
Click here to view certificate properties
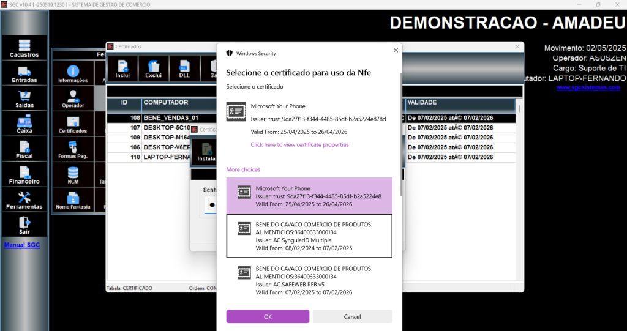coord(299,145)
